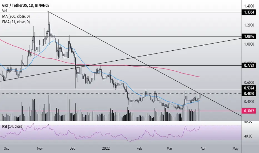Click the 0.7792 price level label
Viewport: 259px width, 153px height.
tap(249, 65)
